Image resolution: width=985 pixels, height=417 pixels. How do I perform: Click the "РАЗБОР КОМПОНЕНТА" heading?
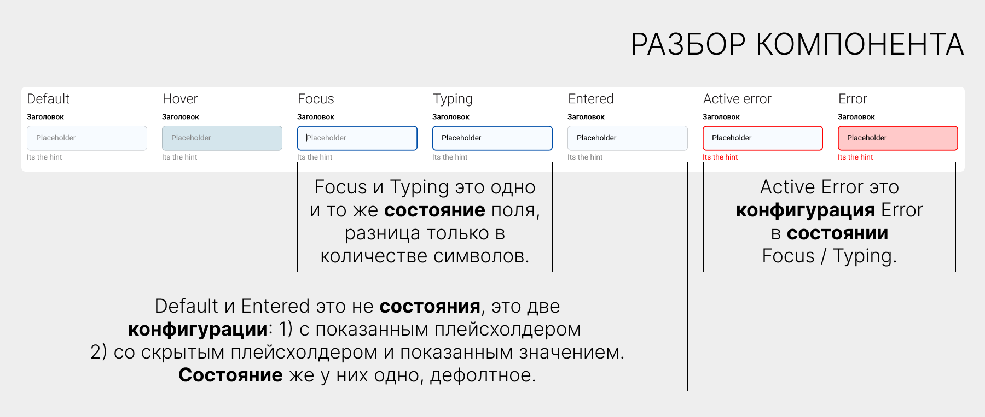click(797, 44)
